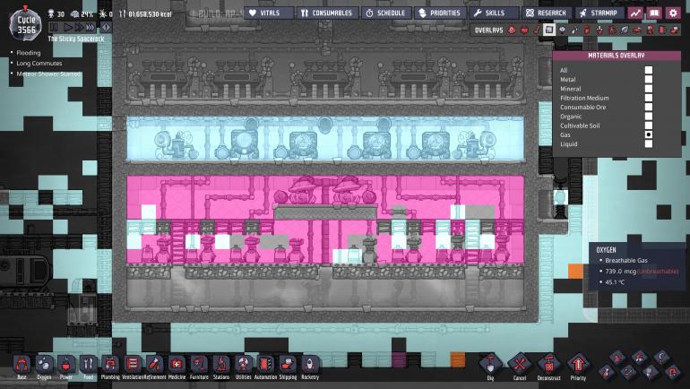Set game speed to normal play
690x389 pixels.
pyautogui.click(x=68, y=27)
